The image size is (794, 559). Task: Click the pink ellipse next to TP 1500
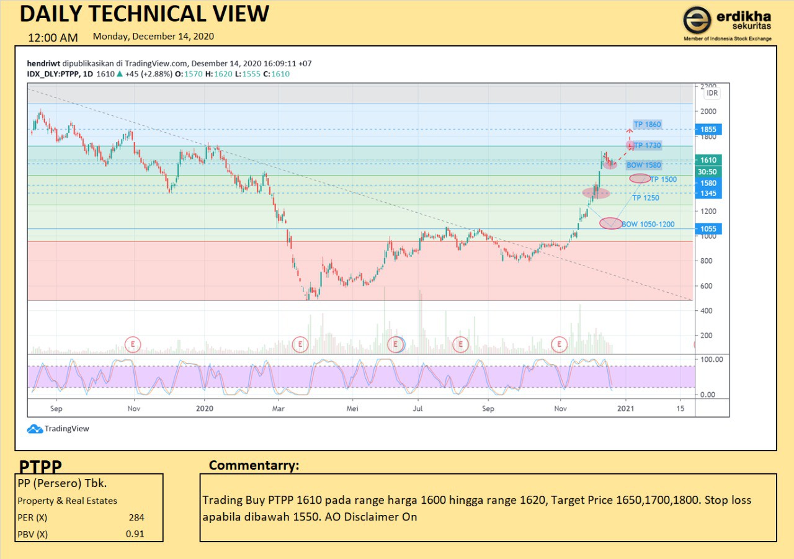point(640,179)
